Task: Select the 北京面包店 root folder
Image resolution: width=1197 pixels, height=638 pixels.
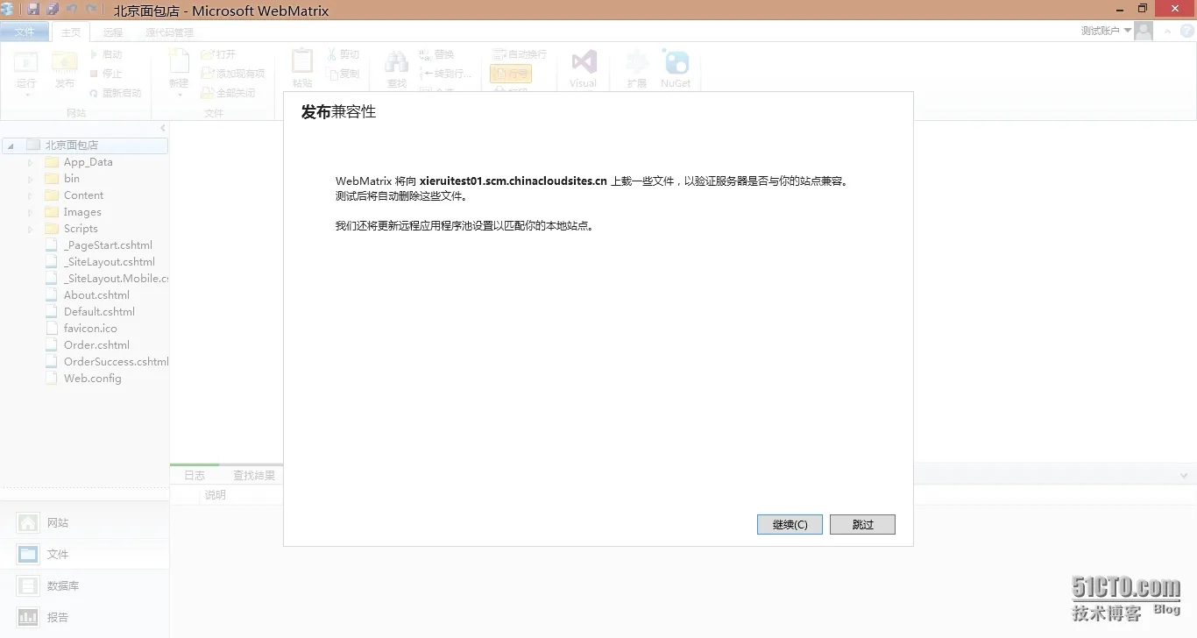Action: [x=71, y=145]
